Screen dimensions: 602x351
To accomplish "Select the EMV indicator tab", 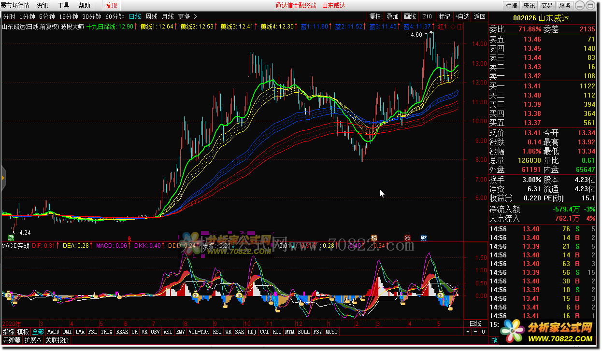I will [x=180, y=332].
